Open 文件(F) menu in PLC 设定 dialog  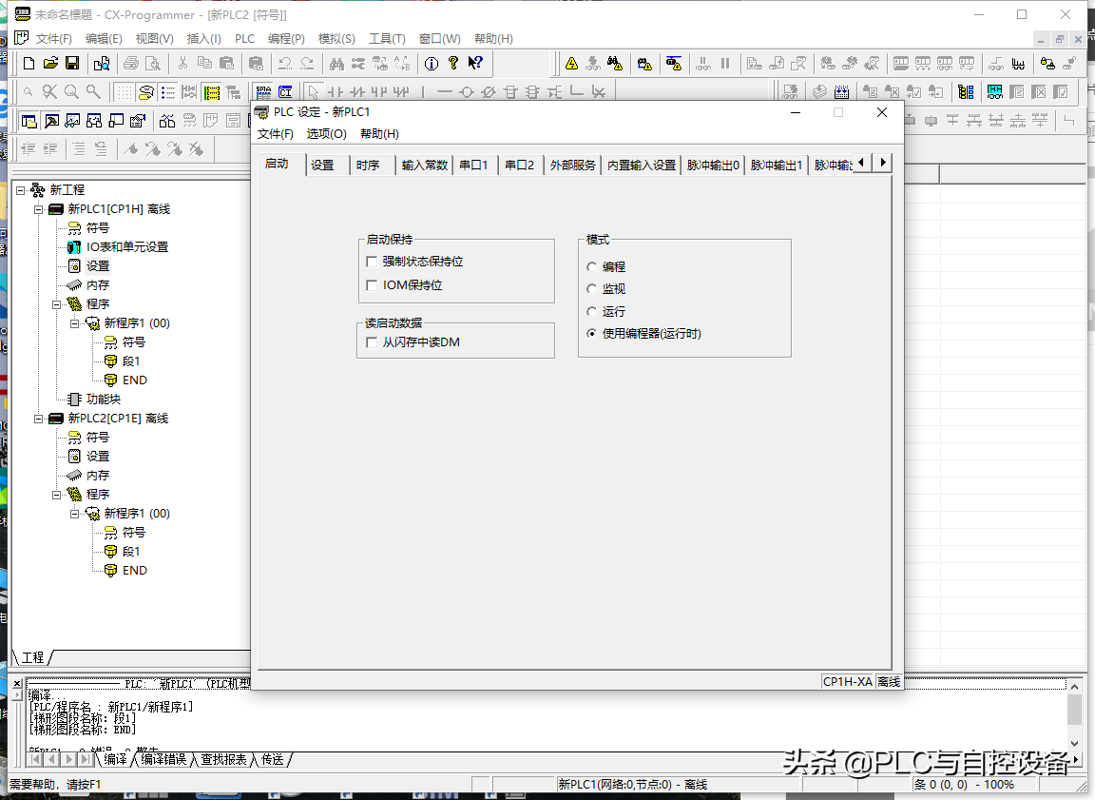click(x=275, y=133)
